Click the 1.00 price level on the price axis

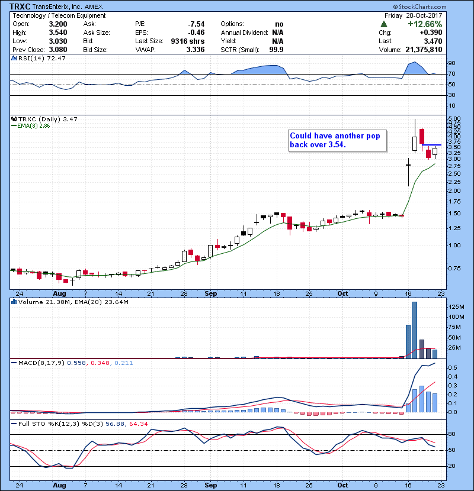click(454, 245)
